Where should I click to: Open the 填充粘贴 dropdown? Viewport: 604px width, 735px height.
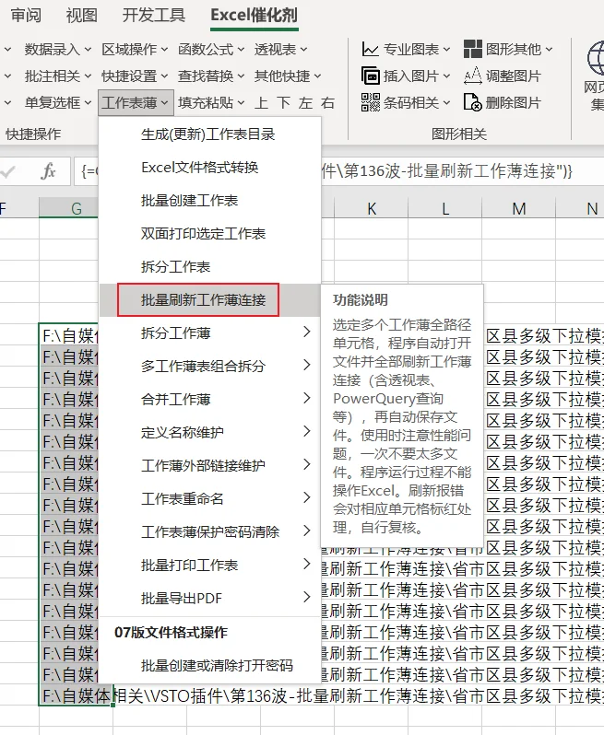[211, 102]
